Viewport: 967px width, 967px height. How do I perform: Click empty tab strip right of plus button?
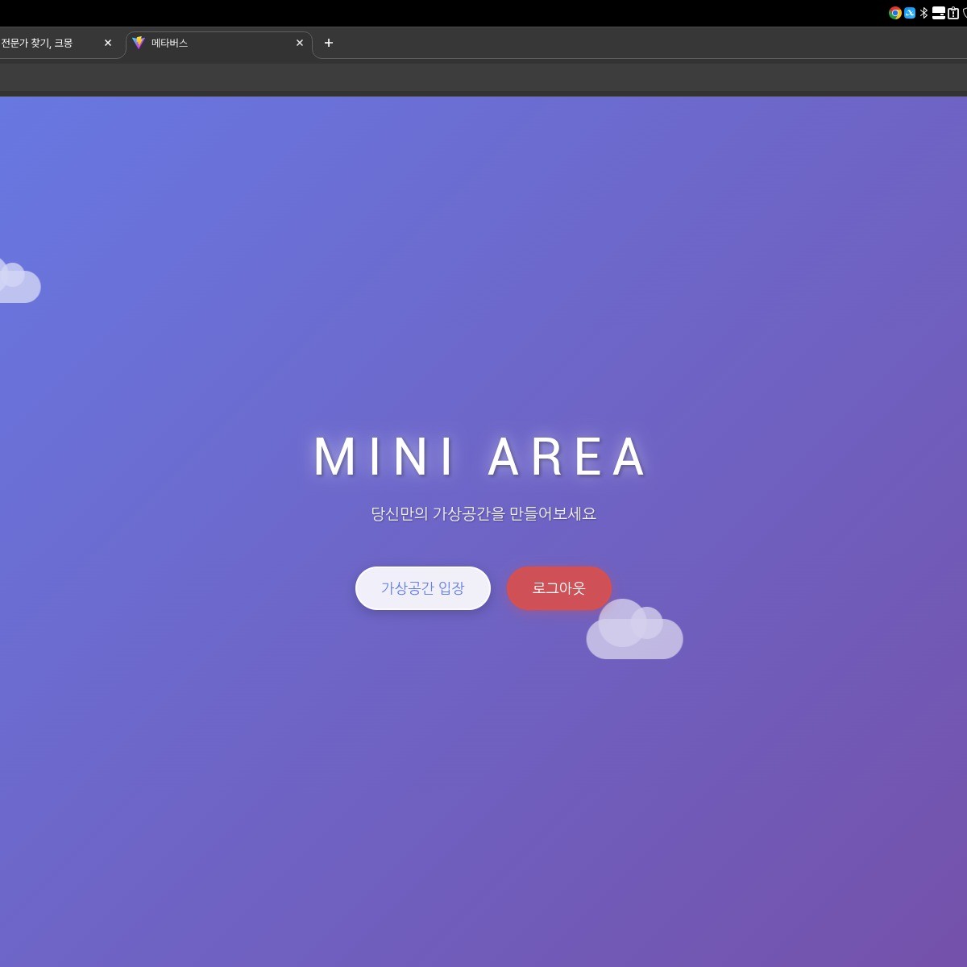(645, 43)
